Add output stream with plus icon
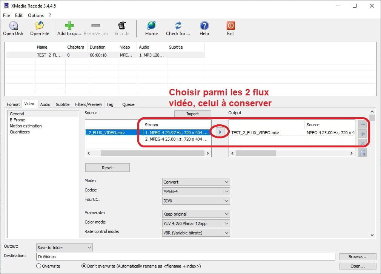This screenshot has width=381, height=274. (362, 134)
